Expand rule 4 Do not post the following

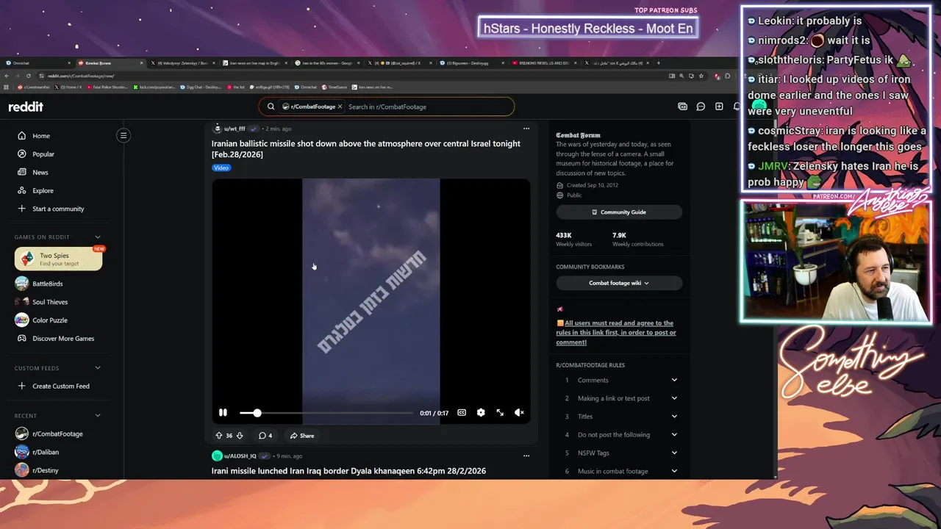(619, 435)
